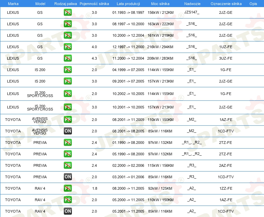Click petrol icon in Previa 2AZ-FE row
The height and width of the screenshot is (217, 264).
[68, 165]
